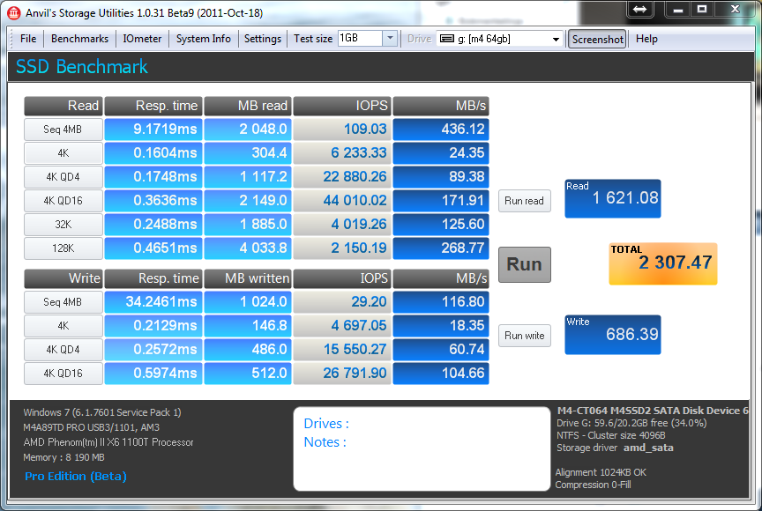Click the Screenshot button
The image size is (762, 511).
tap(597, 39)
